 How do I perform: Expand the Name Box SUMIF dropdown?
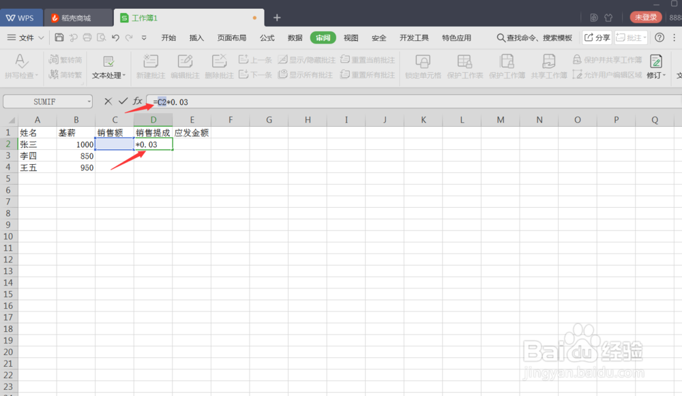pyautogui.click(x=89, y=102)
